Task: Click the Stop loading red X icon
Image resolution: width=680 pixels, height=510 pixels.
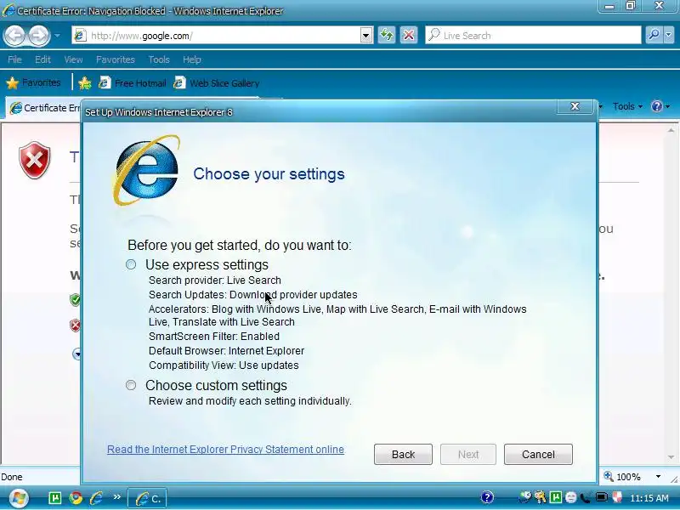Action: coord(409,35)
